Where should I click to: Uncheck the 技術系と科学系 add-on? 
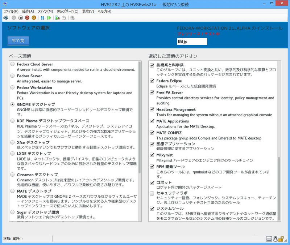(152, 65)
